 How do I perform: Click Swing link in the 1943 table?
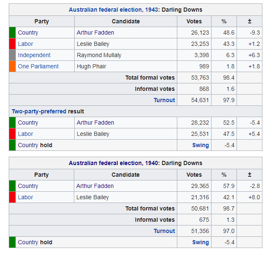(200, 145)
